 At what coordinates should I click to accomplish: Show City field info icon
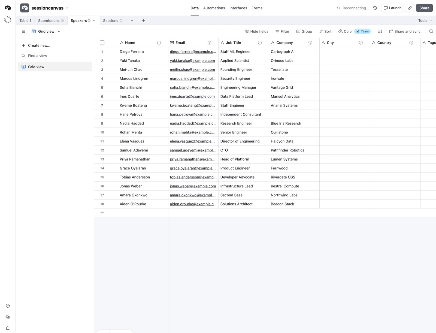pyautogui.click(x=361, y=43)
